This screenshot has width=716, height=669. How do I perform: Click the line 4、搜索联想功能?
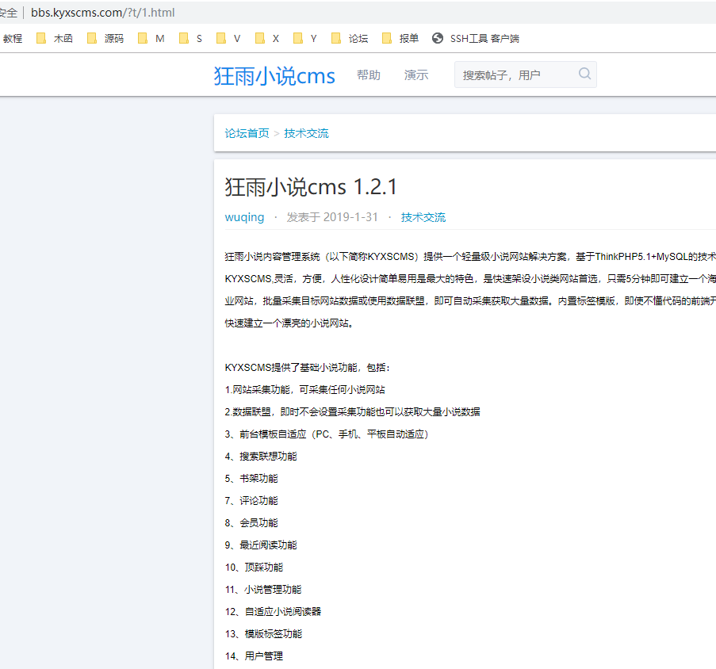pos(261,457)
